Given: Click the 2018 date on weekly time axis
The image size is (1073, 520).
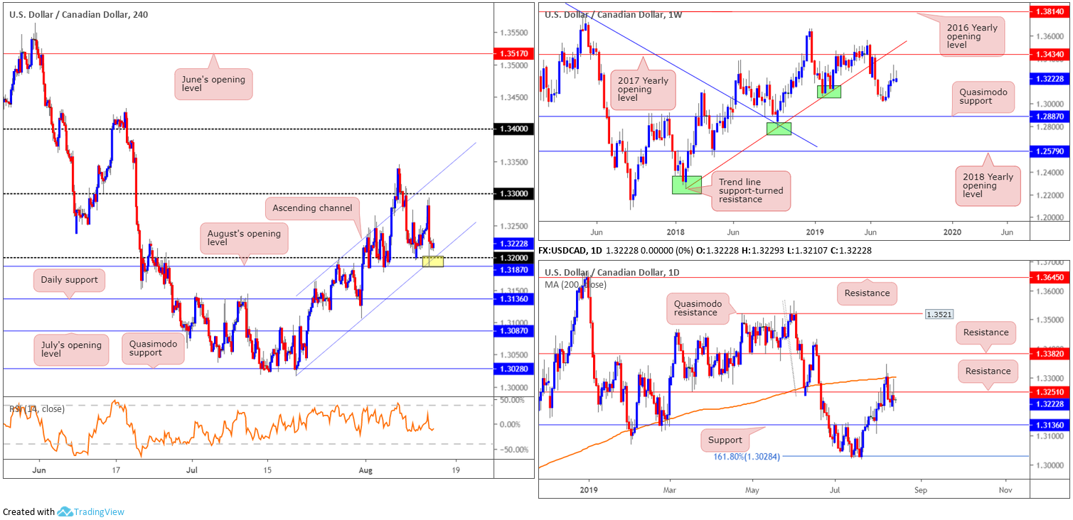Looking at the screenshot, I should pyautogui.click(x=675, y=232).
